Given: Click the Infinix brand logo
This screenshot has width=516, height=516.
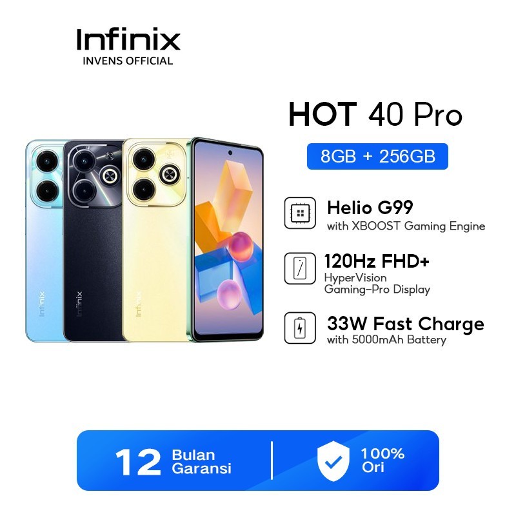Looking at the screenshot, I should [x=128, y=39].
